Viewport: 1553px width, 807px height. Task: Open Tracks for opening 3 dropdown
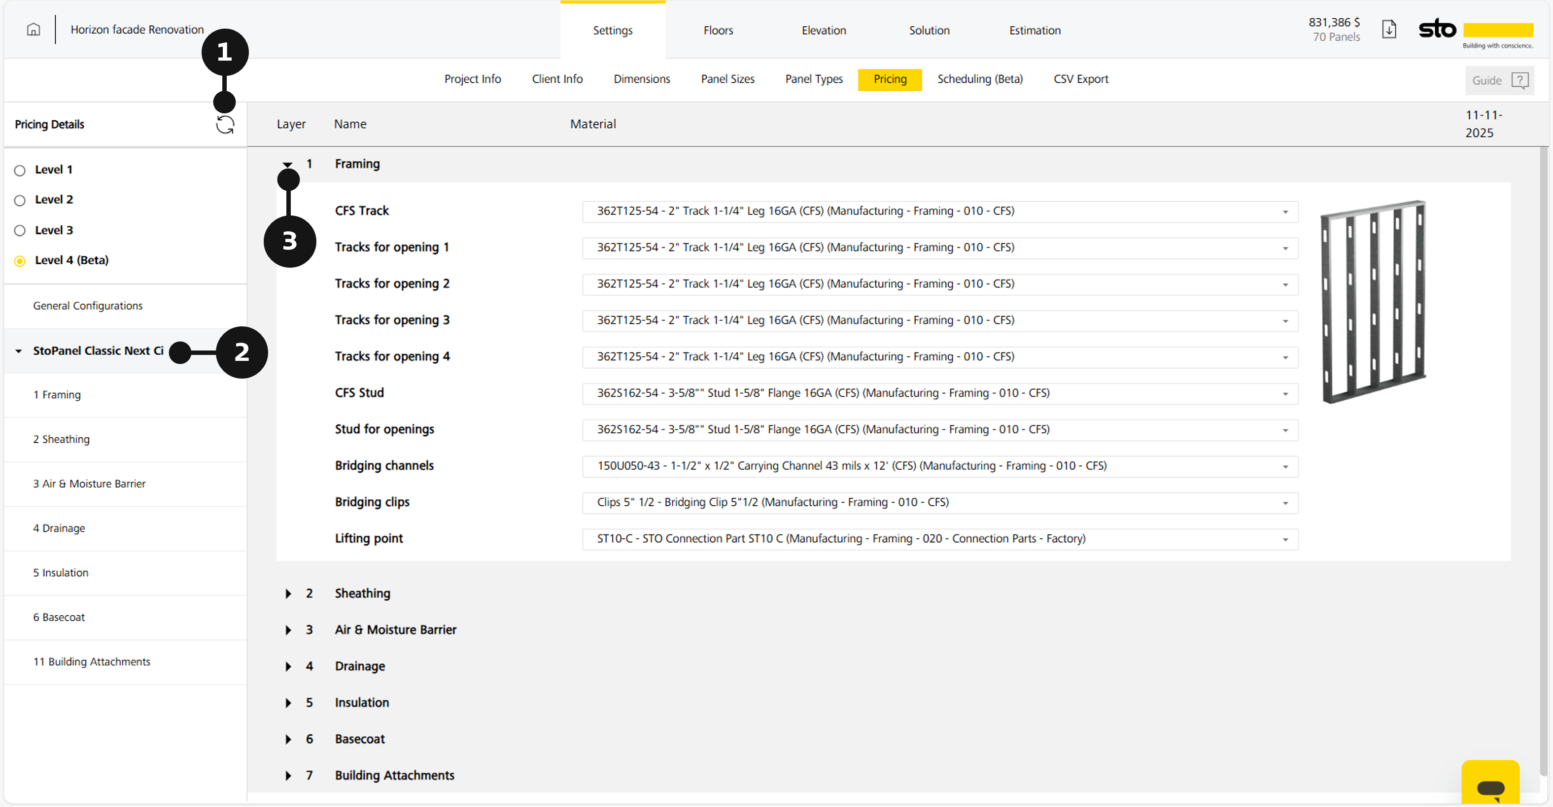[940, 321]
